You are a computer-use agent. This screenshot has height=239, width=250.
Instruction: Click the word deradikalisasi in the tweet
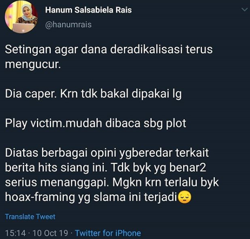(x=146, y=49)
